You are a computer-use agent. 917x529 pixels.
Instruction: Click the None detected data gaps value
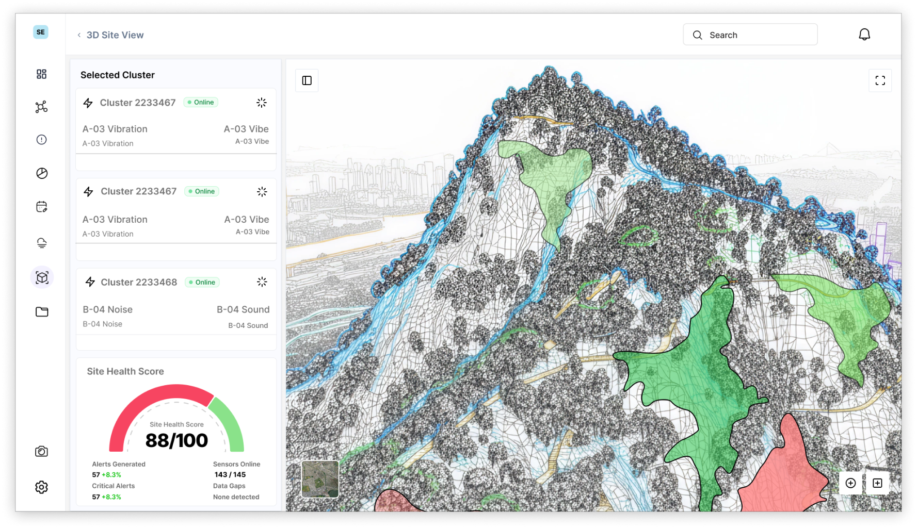pyautogui.click(x=236, y=497)
